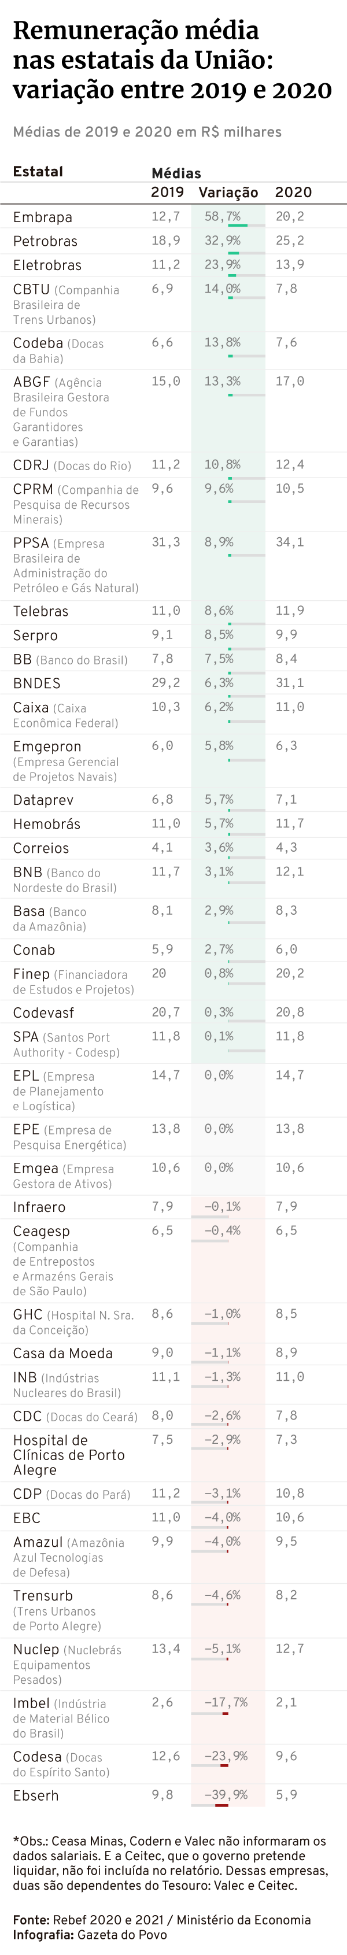This screenshot has height=1955, width=347.
Task: Click the 'Variação' column header
Action: coord(228,193)
